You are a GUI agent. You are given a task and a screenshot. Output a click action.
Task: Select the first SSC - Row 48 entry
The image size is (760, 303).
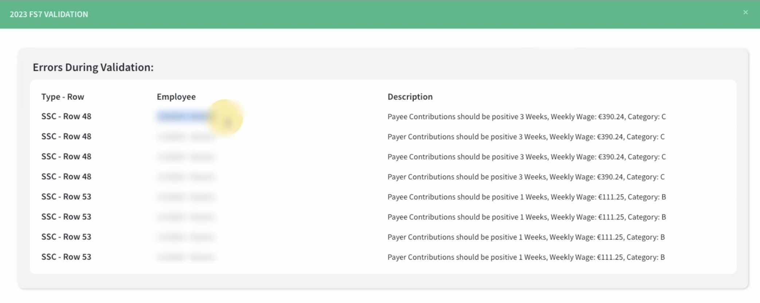(x=66, y=116)
